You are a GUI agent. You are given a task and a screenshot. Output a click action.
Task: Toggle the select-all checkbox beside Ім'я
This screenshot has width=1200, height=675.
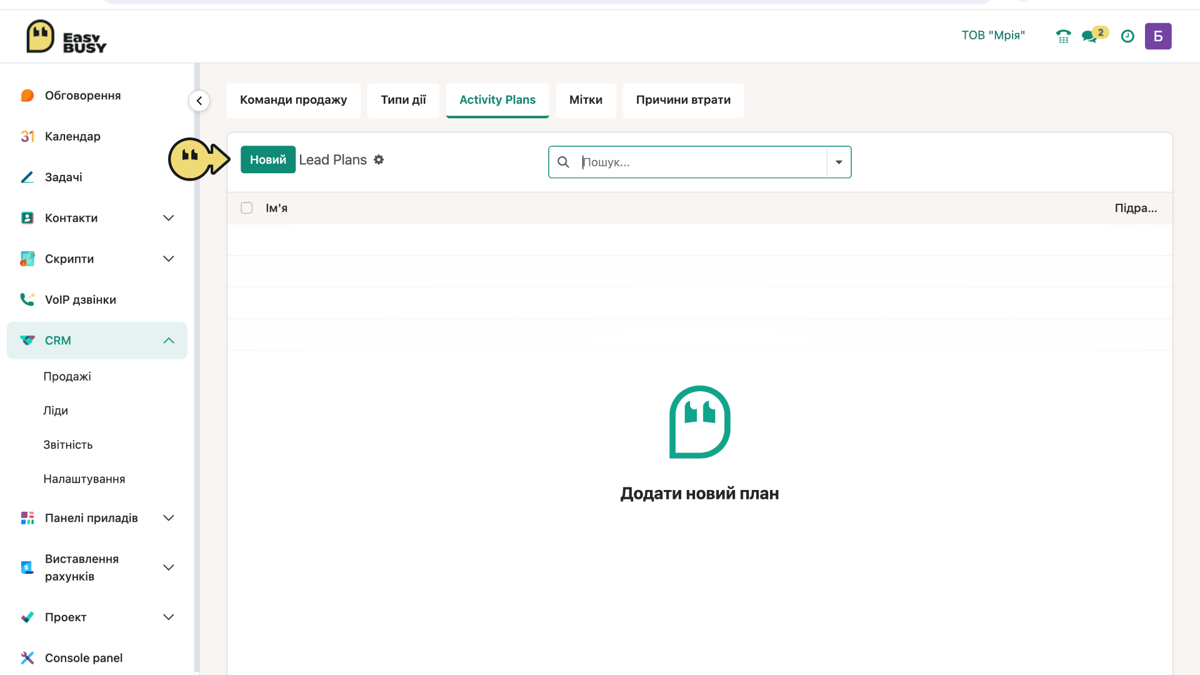(x=247, y=208)
